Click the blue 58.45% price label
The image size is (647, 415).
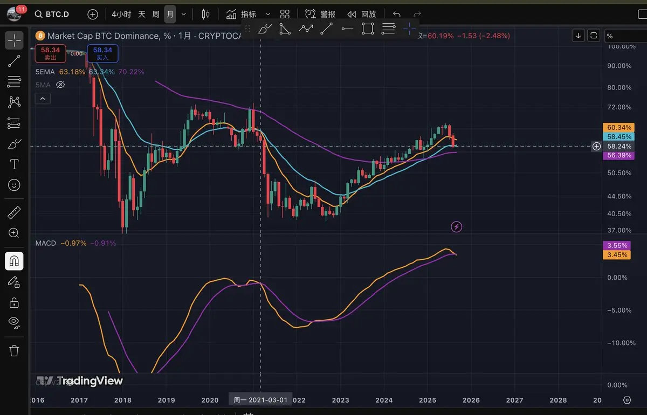click(618, 137)
